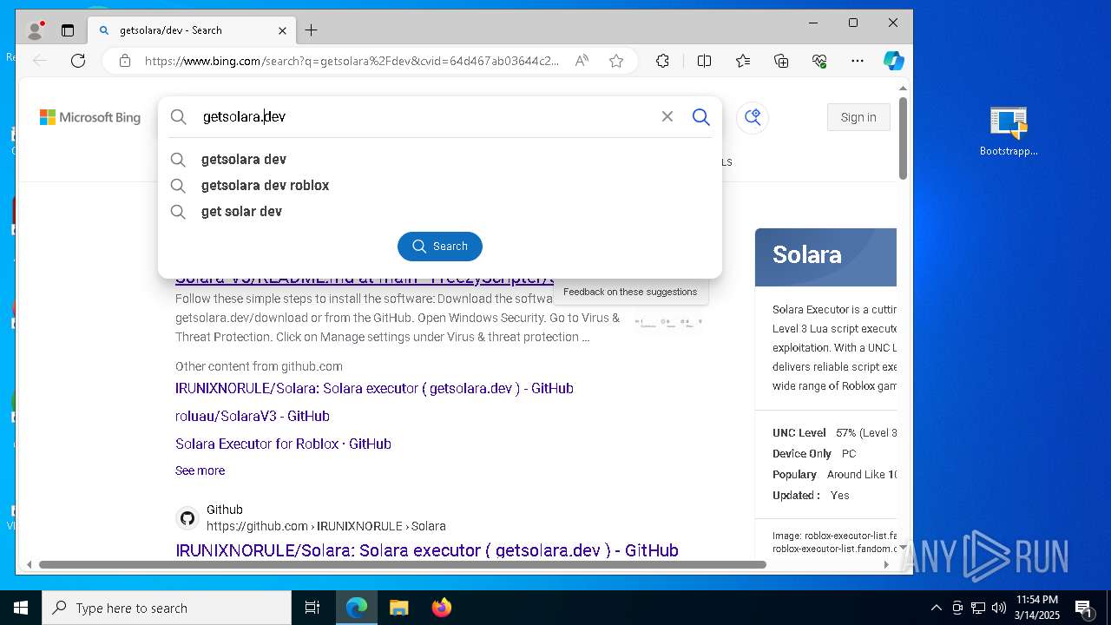Viewport: 1111px width, 625px height.
Task: Switch to Microsoft Edge on taskbar
Action: click(357, 608)
